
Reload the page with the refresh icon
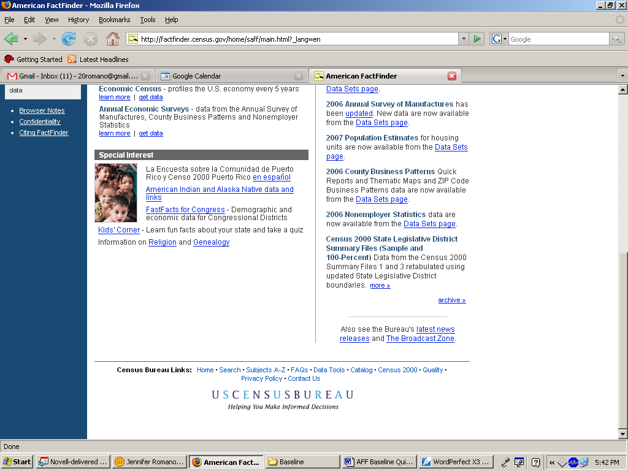click(69, 39)
